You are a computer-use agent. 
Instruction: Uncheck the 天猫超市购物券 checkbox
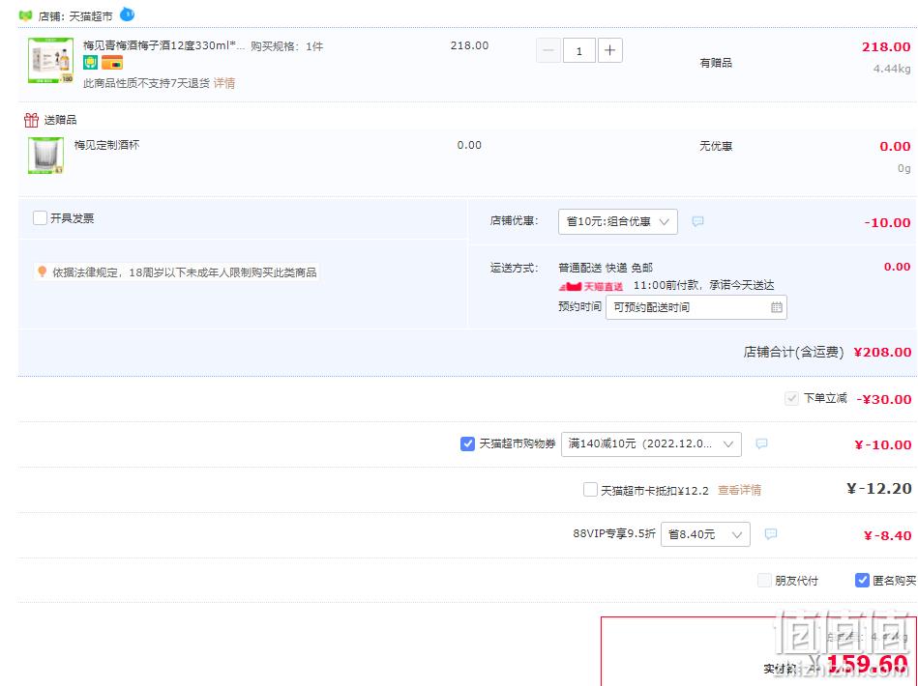point(467,443)
